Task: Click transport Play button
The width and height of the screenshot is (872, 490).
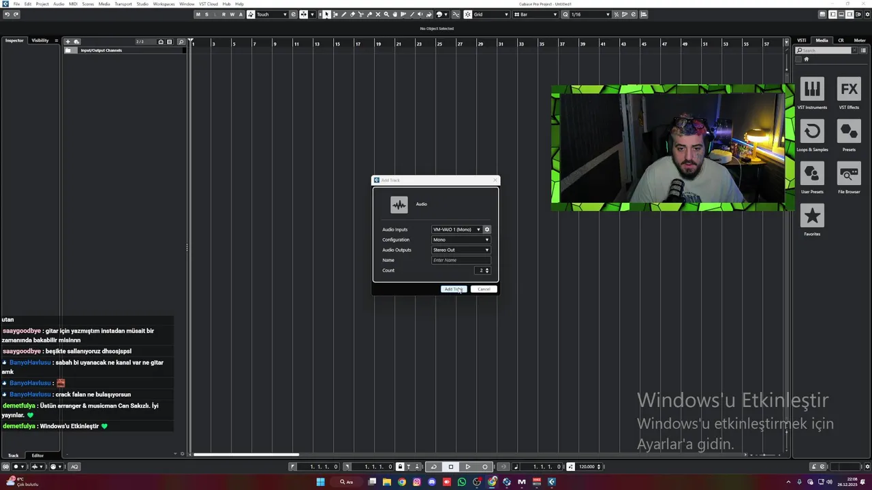Action: point(468,466)
